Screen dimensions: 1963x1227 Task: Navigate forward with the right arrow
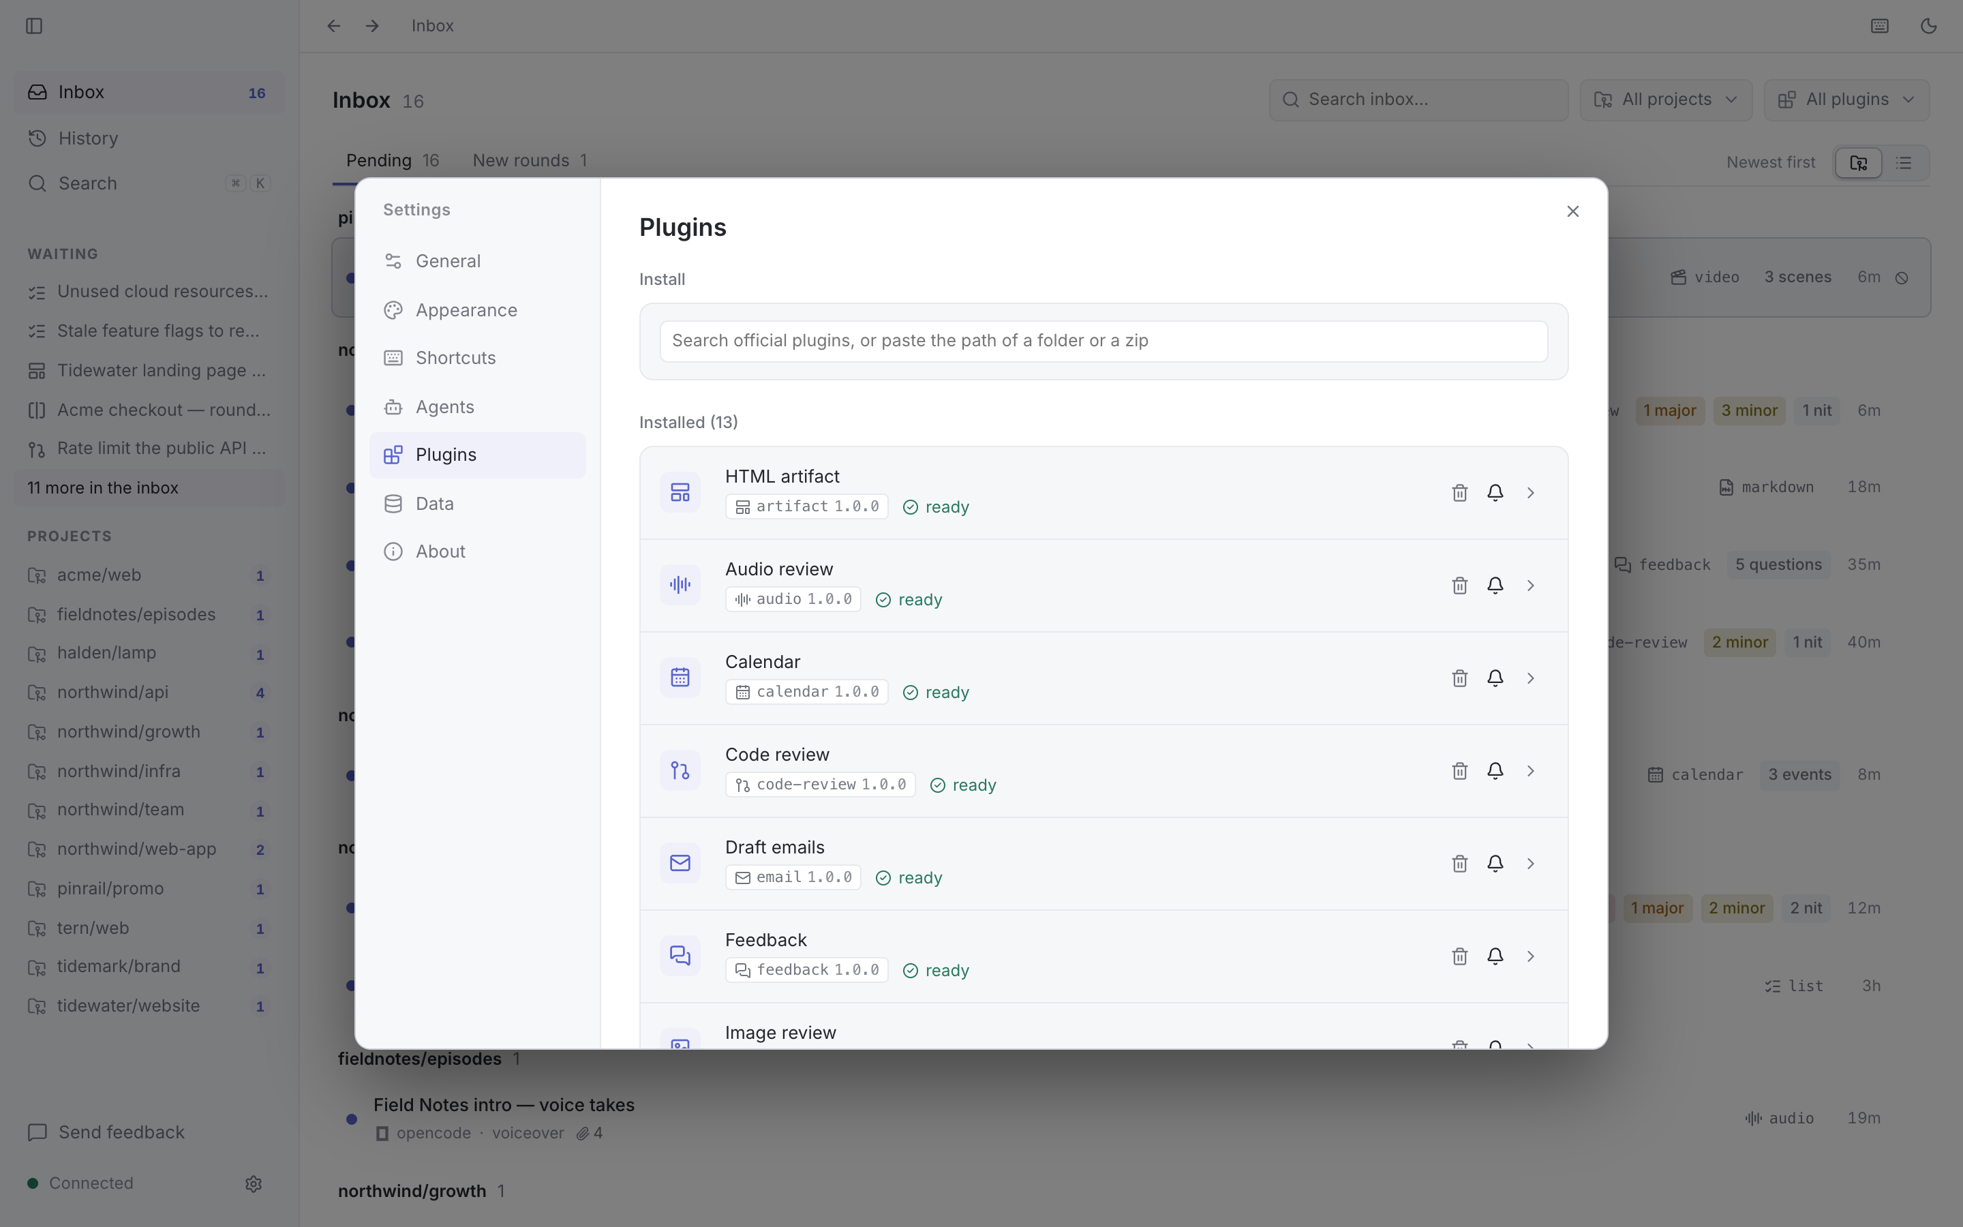pyautogui.click(x=372, y=26)
